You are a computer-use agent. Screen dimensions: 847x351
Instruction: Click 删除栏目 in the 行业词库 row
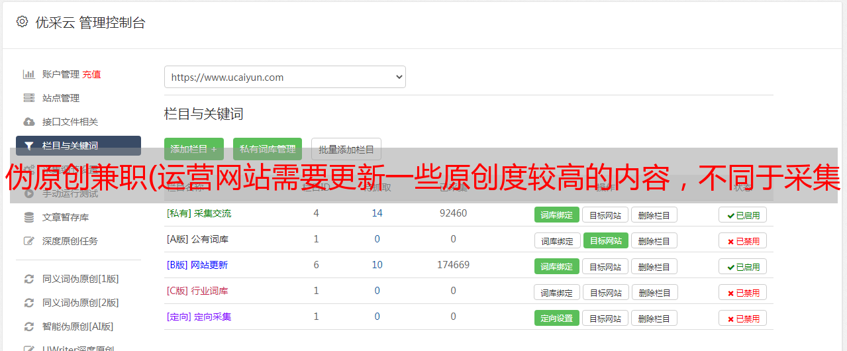pyautogui.click(x=655, y=292)
